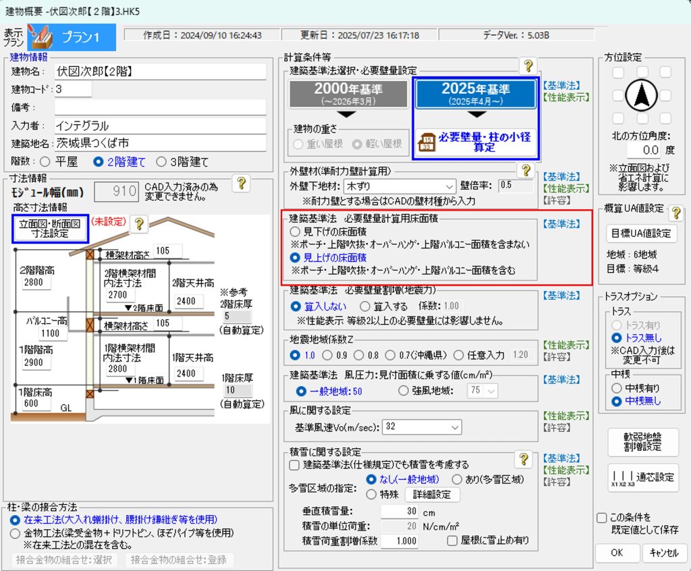Select the プラン1 plan tab

click(x=72, y=38)
